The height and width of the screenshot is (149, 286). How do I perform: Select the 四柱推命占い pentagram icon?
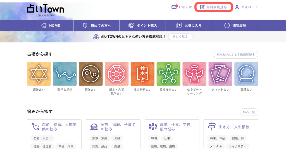tap(168, 74)
